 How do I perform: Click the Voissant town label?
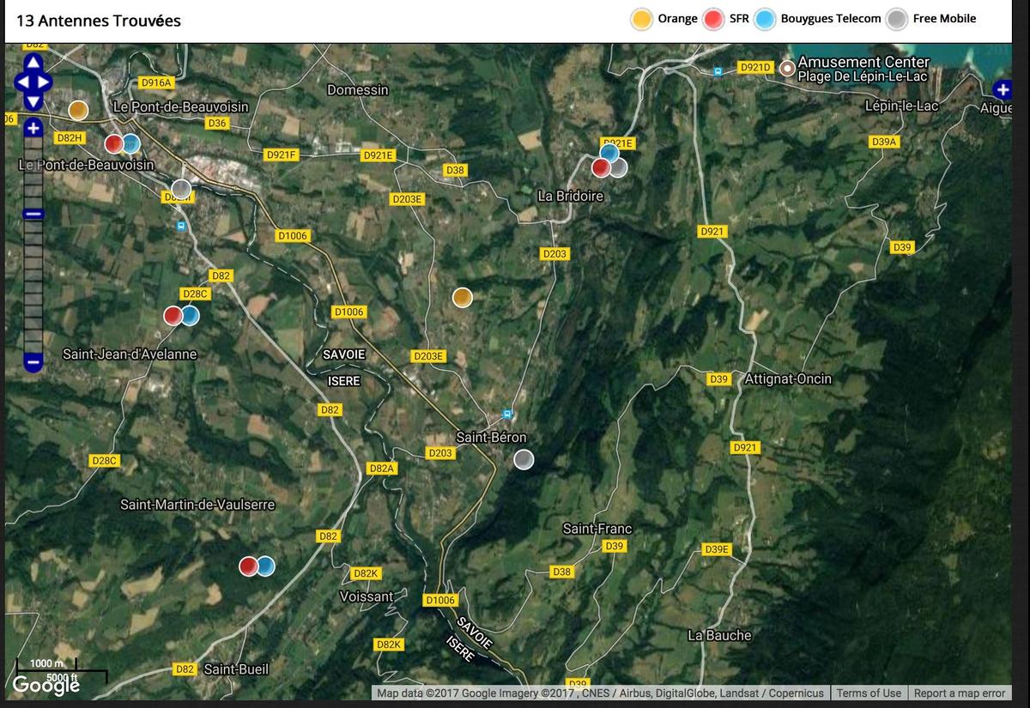(x=367, y=596)
